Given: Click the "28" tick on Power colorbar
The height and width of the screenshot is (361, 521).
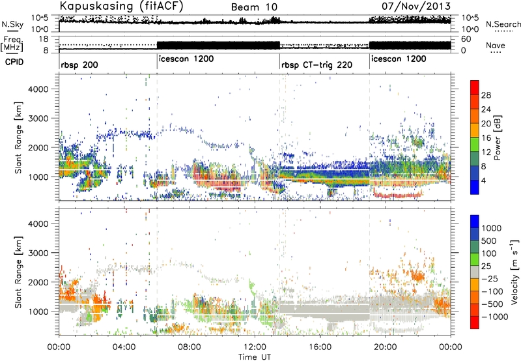Looking at the screenshot, I should tap(486, 95).
